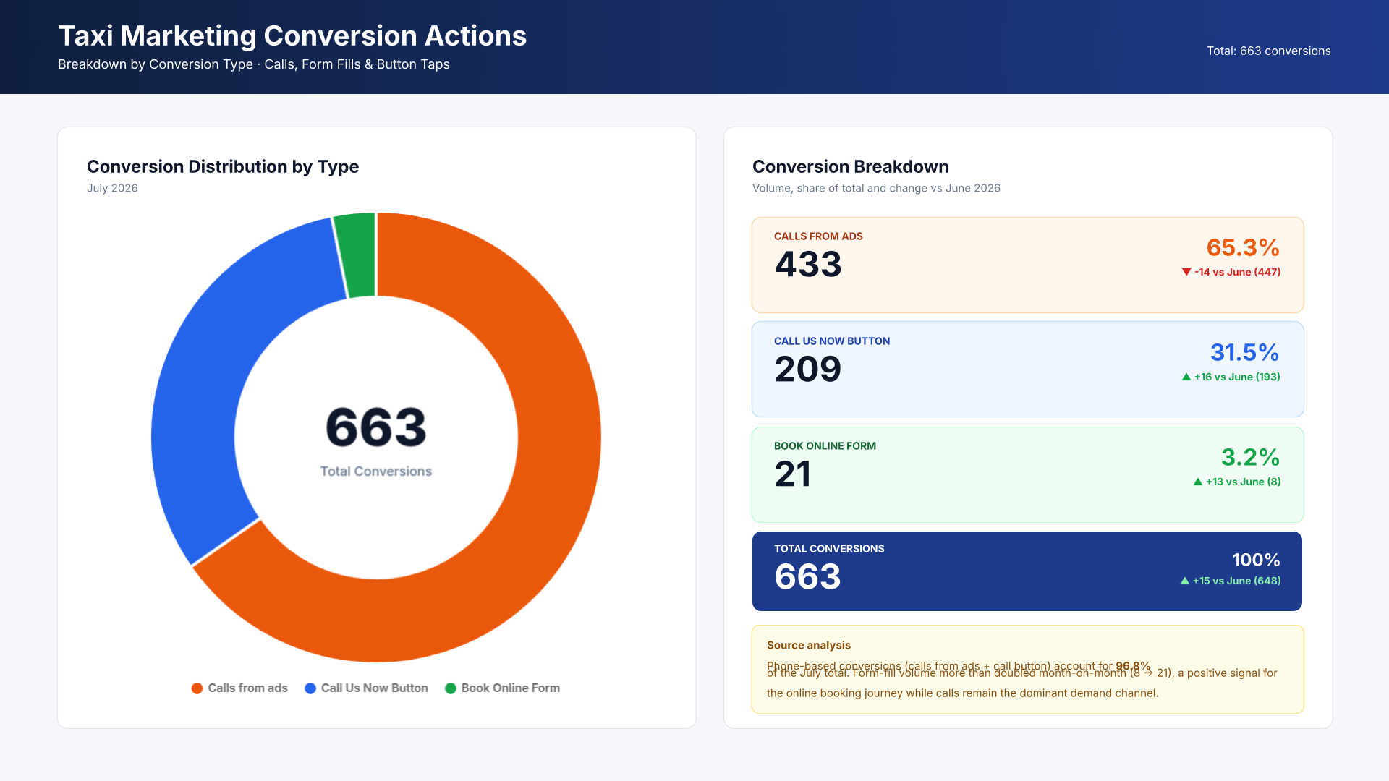Viewport: 1389px width, 781px height.
Task: Click the 3.2% share value
Action: (x=1251, y=457)
